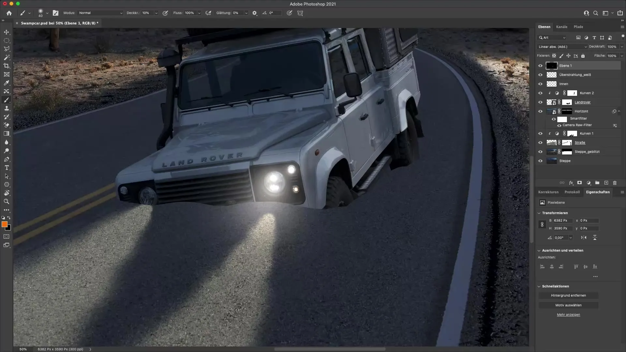
Task: Click the orange foreground color swatch
Action: coord(4,224)
